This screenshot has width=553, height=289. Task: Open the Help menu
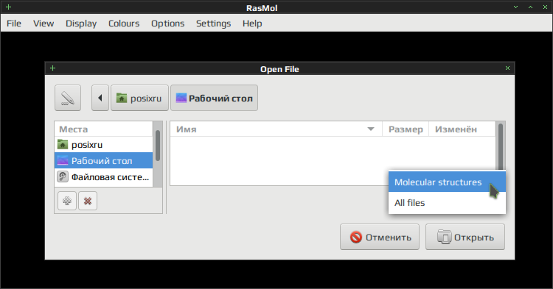252,24
